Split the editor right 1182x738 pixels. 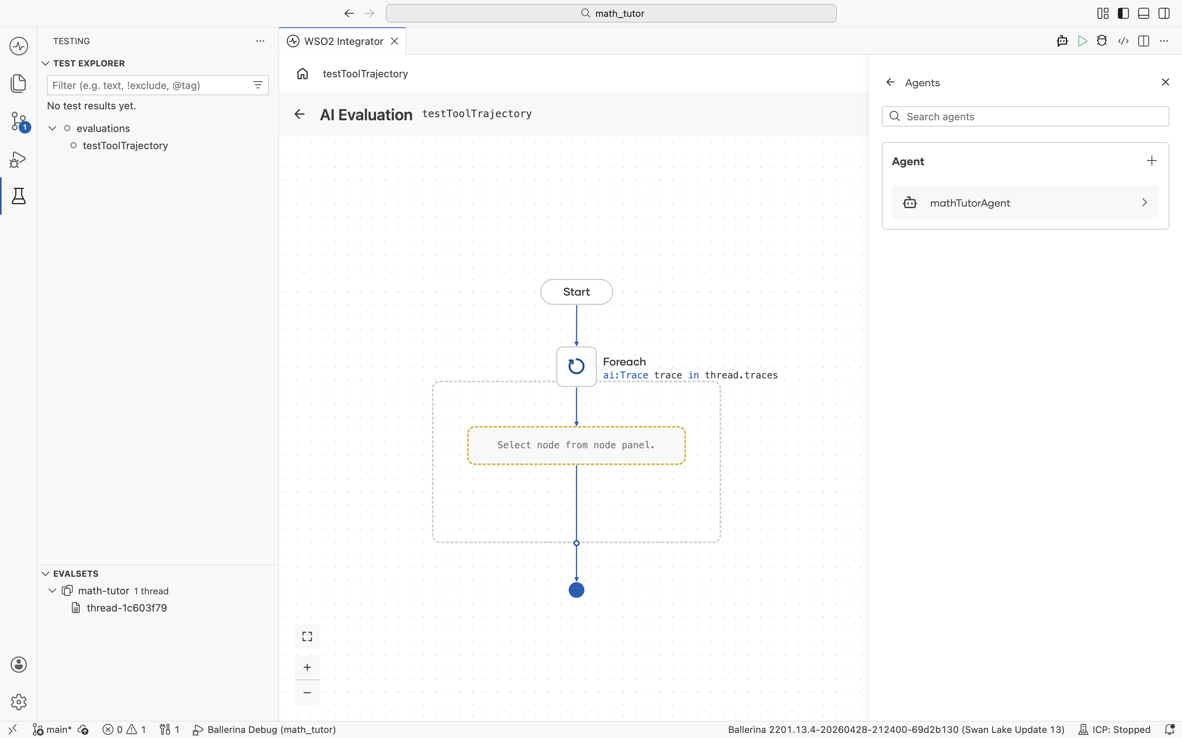[x=1143, y=41]
